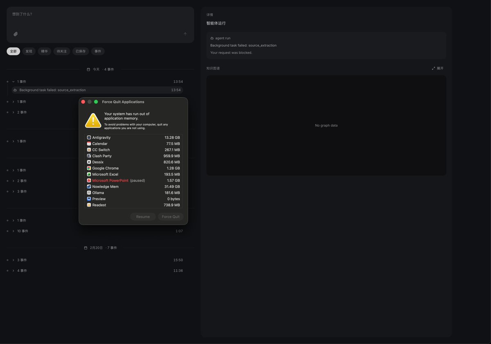This screenshot has width=491, height=344.
Task: Click the green zoom button of the Force Quit window
Action: pyautogui.click(x=96, y=102)
